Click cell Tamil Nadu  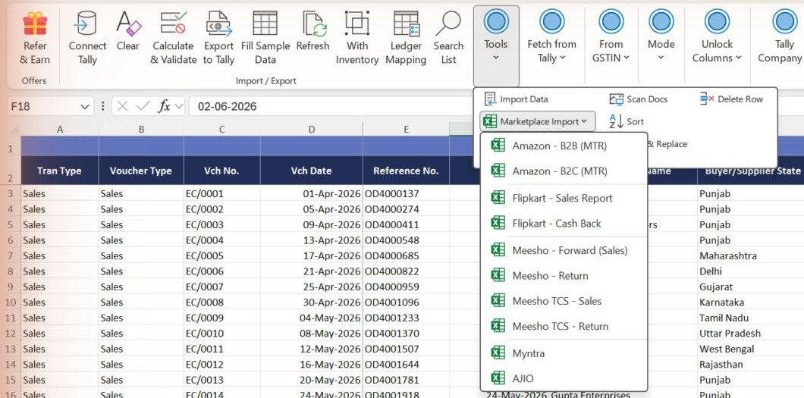pyautogui.click(x=751, y=318)
